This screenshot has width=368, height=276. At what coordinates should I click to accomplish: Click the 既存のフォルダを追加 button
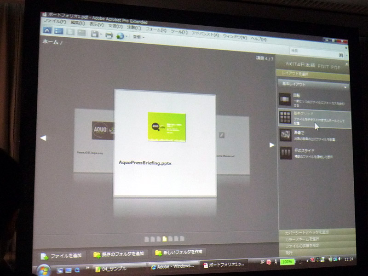pos(119,254)
